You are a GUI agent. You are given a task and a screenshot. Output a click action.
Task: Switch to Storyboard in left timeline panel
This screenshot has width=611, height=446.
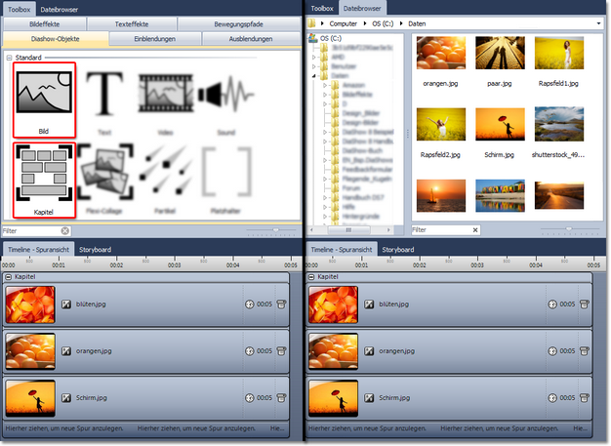[x=95, y=250]
